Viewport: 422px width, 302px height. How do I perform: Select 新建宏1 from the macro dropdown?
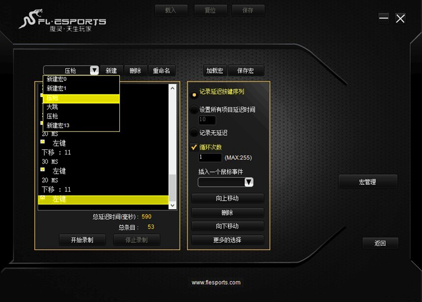[x=81, y=88]
